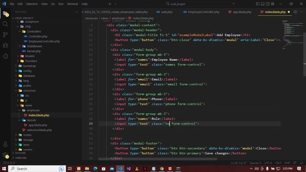Click the volume icon in system tray

tap(256, 169)
